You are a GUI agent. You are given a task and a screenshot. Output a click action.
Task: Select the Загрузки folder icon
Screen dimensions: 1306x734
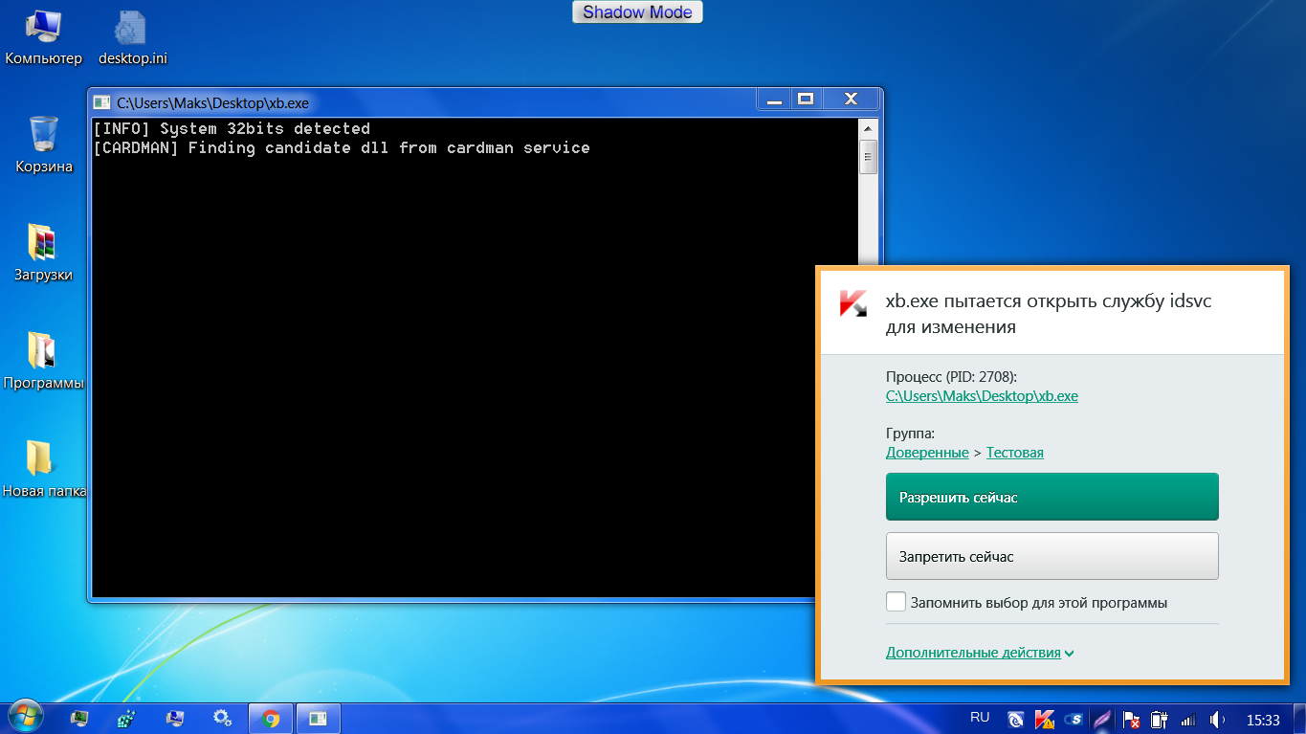click(x=44, y=254)
